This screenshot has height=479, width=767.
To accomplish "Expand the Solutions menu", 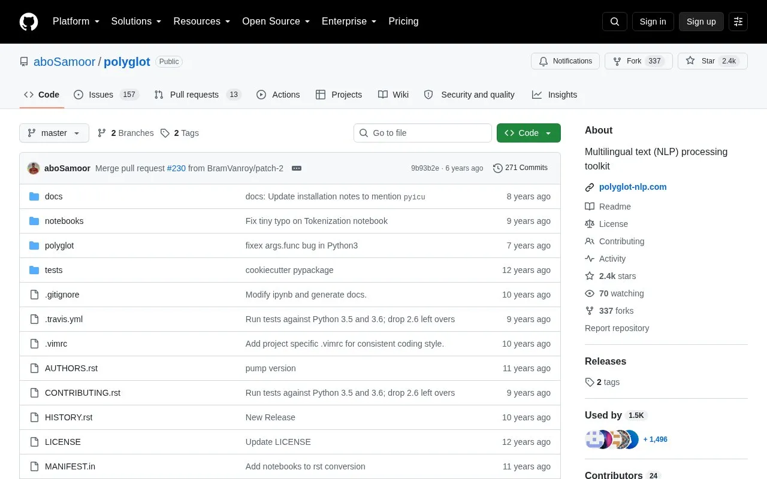I will click(137, 22).
